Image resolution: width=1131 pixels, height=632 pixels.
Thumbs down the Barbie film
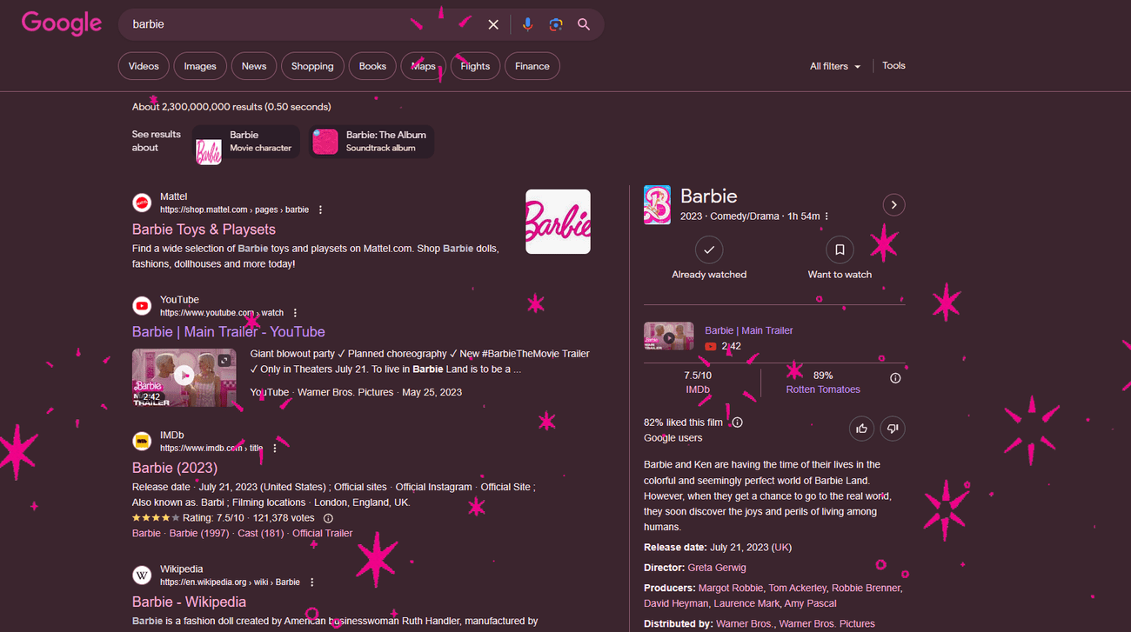coord(892,428)
